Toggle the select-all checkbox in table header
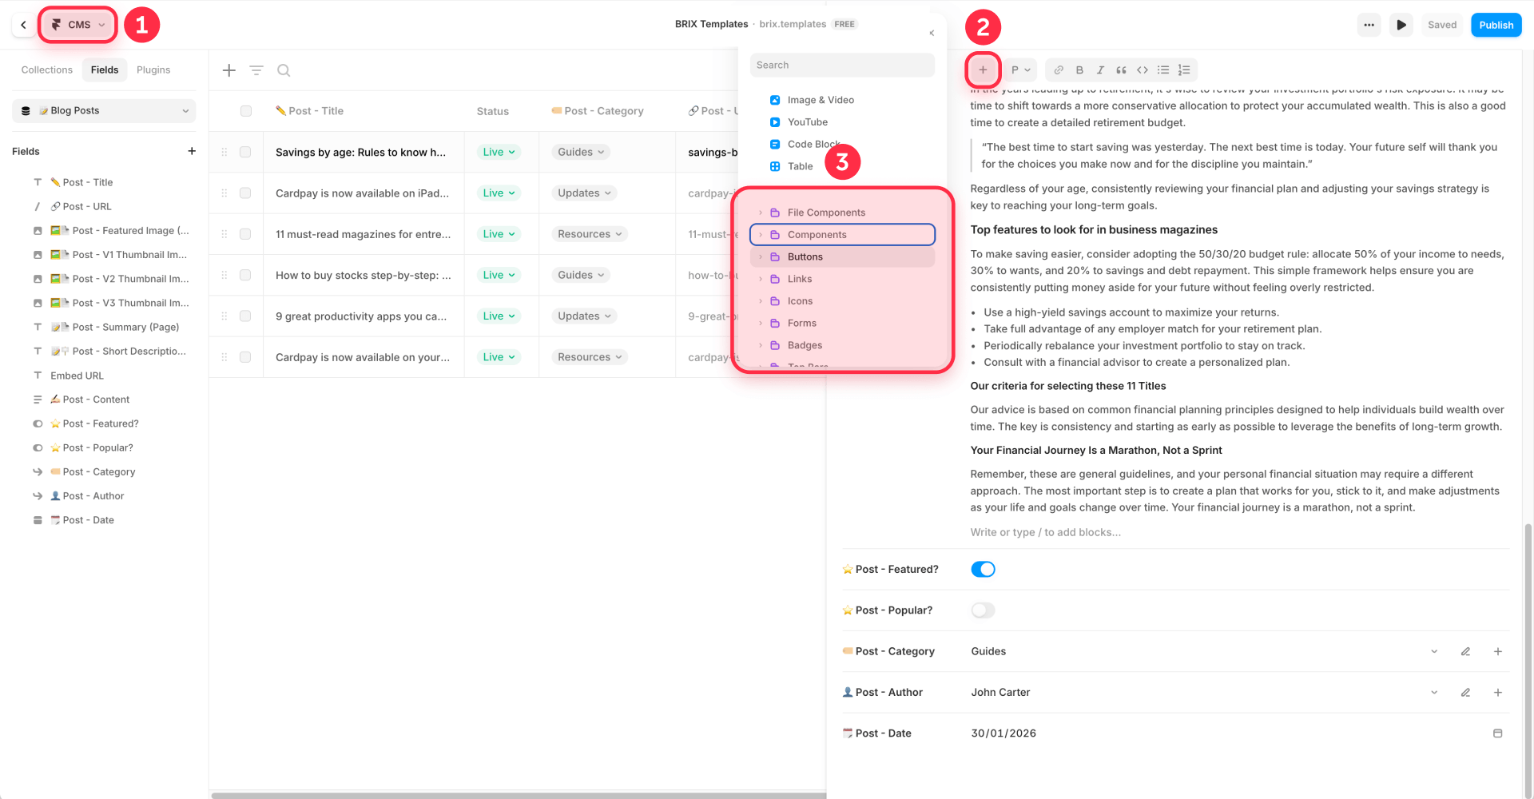 point(246,111)
